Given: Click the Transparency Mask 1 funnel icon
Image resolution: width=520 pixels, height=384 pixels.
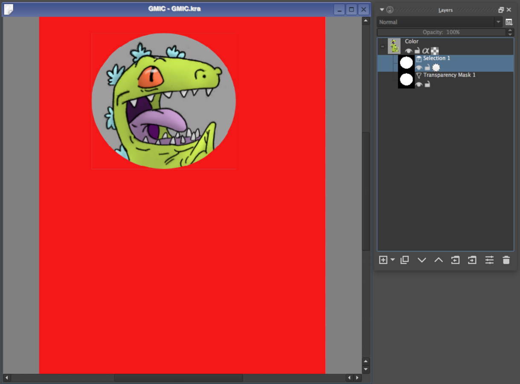Looking at the screenshot, I should tap(419, 75).
